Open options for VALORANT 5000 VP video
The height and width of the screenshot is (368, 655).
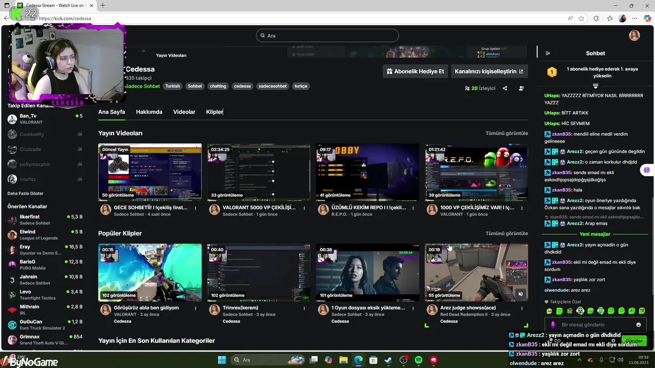(x=304, y=208)
